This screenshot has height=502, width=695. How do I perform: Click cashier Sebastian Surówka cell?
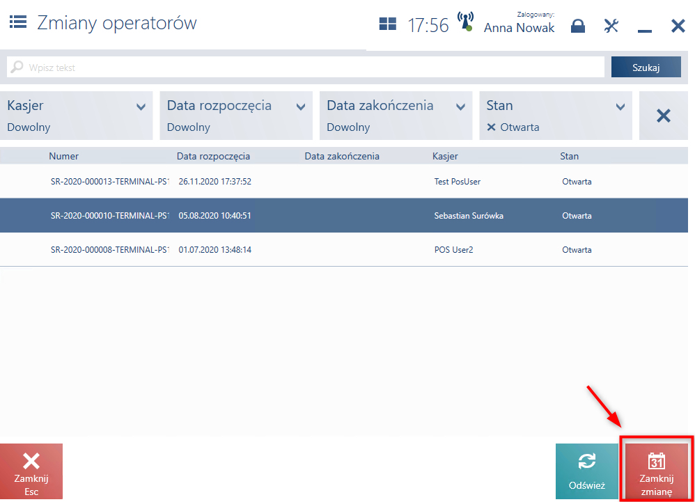click(469, 216)
